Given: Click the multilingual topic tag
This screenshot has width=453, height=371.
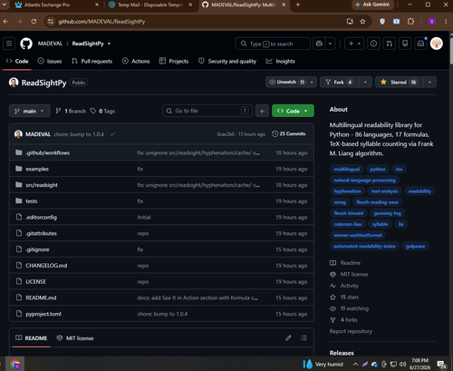Looking at the screenshot, I should (347, 169).
